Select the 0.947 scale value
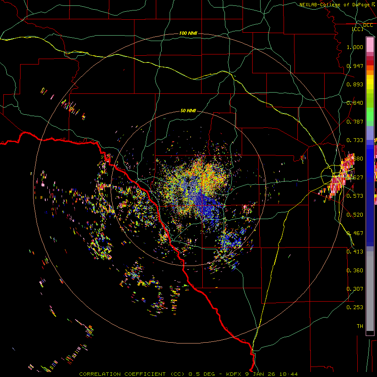The height and width of the screenshot is (377, 377). pyautogui.click(x=355, y=66)
